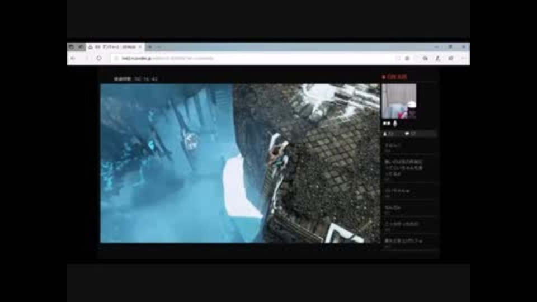Open the reading view book icon
This screenshot has height=302, width=537.
point(398,59)
